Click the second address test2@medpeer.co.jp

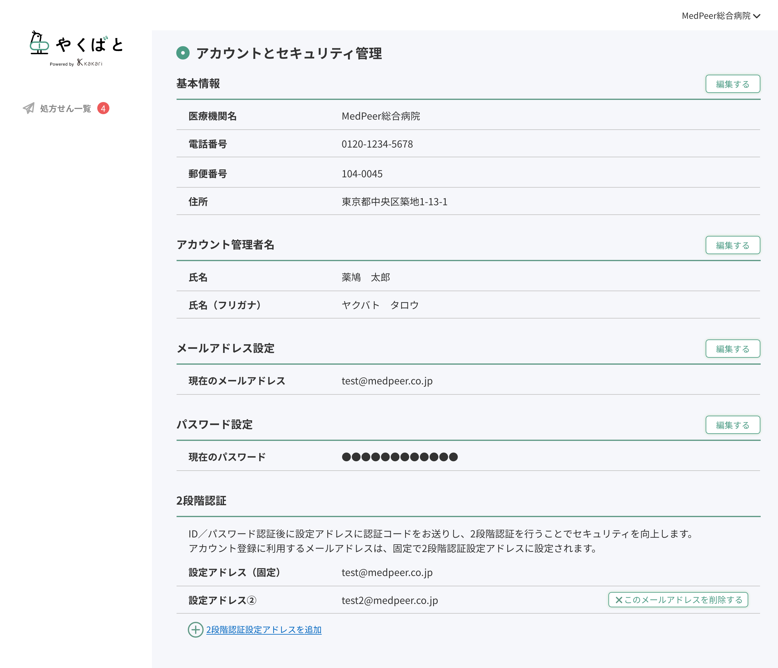point(389,601)
